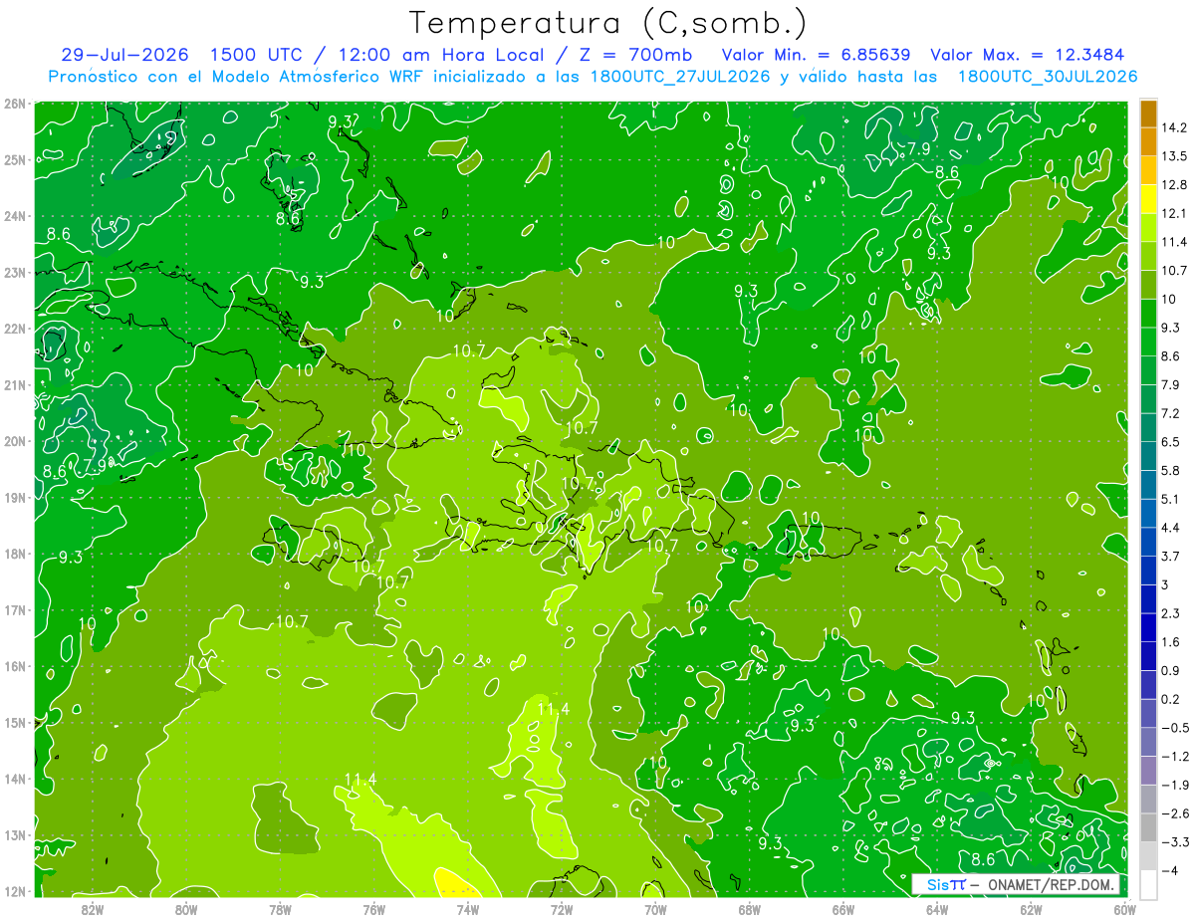Click the 82W longitude axis label
Screen dimensions: 1195x923
[92, 909]
